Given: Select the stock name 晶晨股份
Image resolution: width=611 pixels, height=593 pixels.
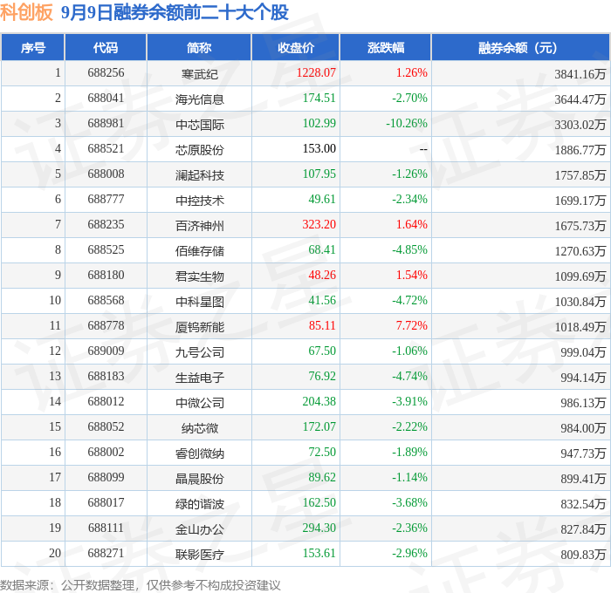Looking at the screenshot, I should [200, 479].
